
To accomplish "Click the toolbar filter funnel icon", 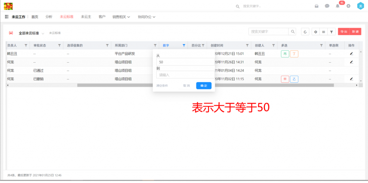I will coord(331,32).
